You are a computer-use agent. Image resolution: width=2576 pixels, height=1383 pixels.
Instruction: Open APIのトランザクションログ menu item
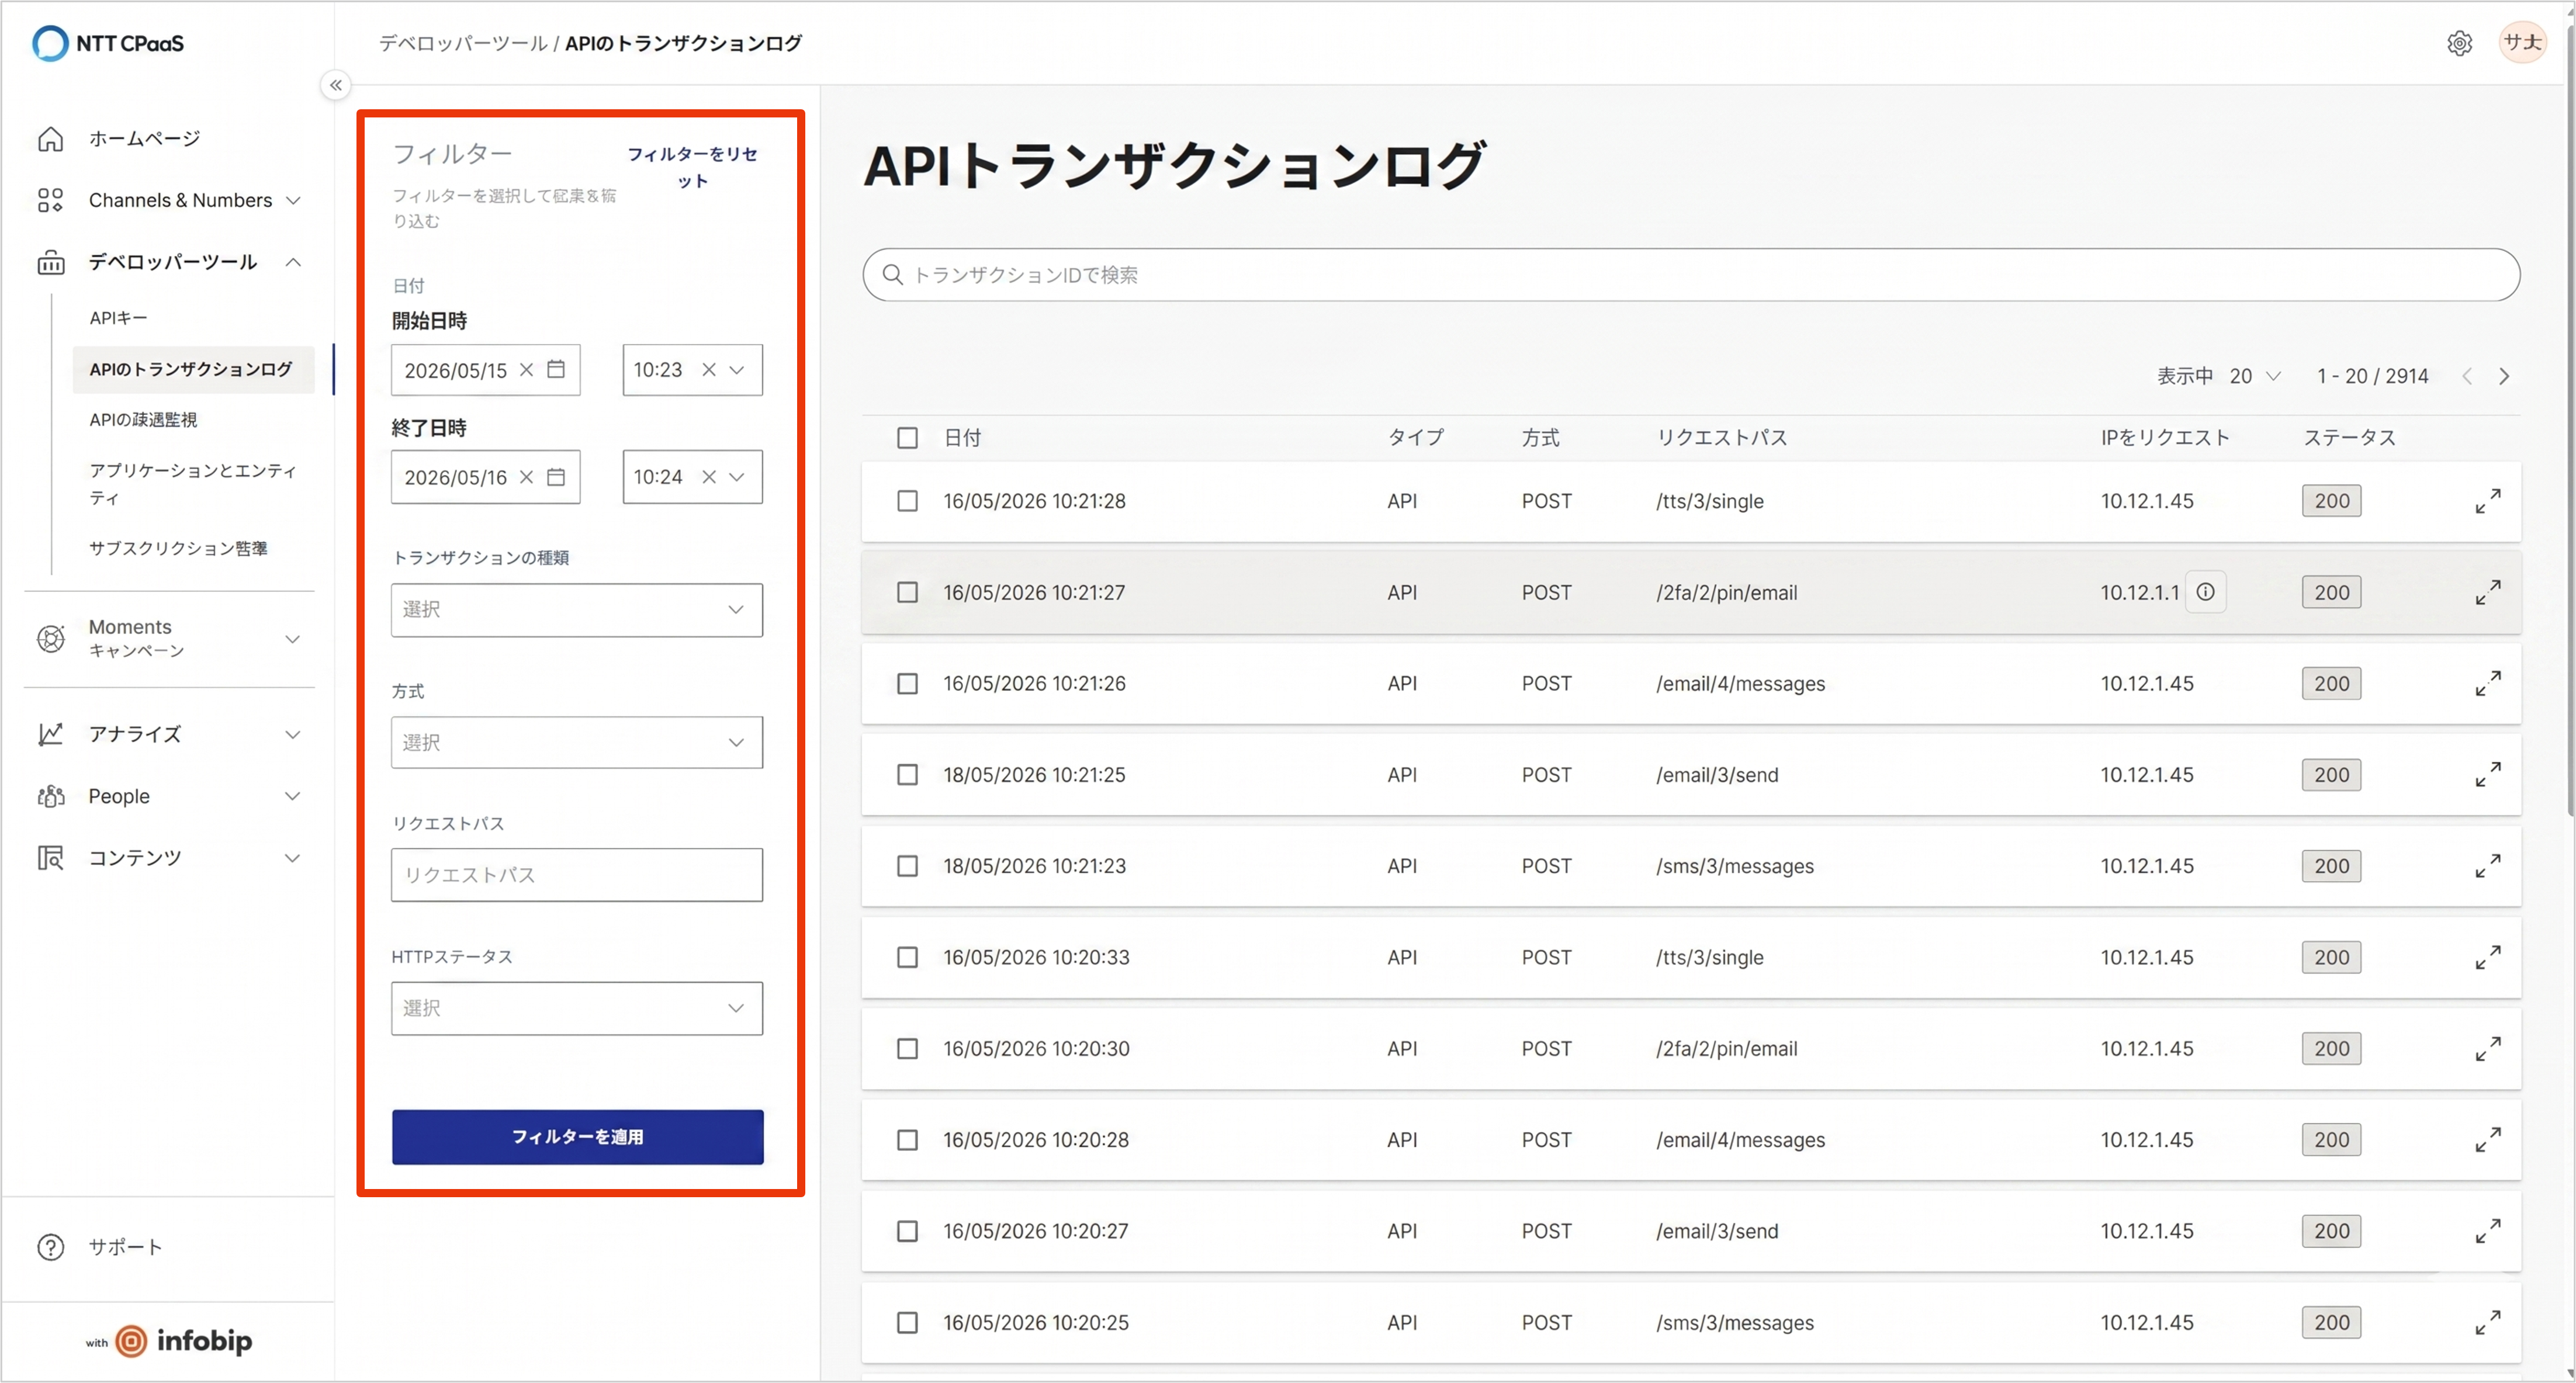click(x=194, y=369)
